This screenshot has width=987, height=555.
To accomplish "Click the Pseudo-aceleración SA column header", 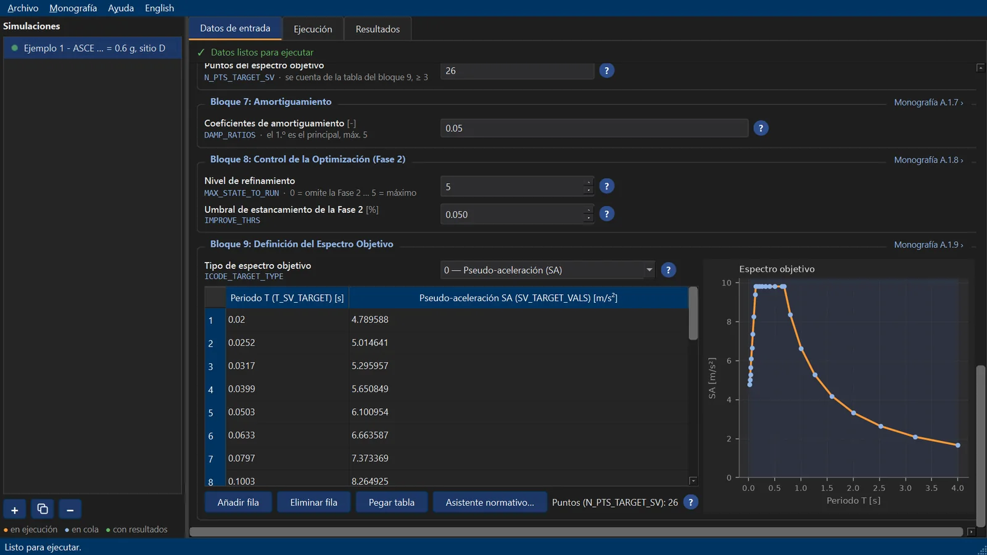I will pos(518,298).
